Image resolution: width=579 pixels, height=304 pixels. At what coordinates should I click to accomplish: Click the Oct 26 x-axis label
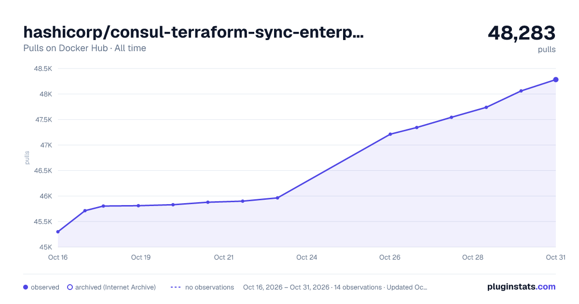(x=390, y=257)
